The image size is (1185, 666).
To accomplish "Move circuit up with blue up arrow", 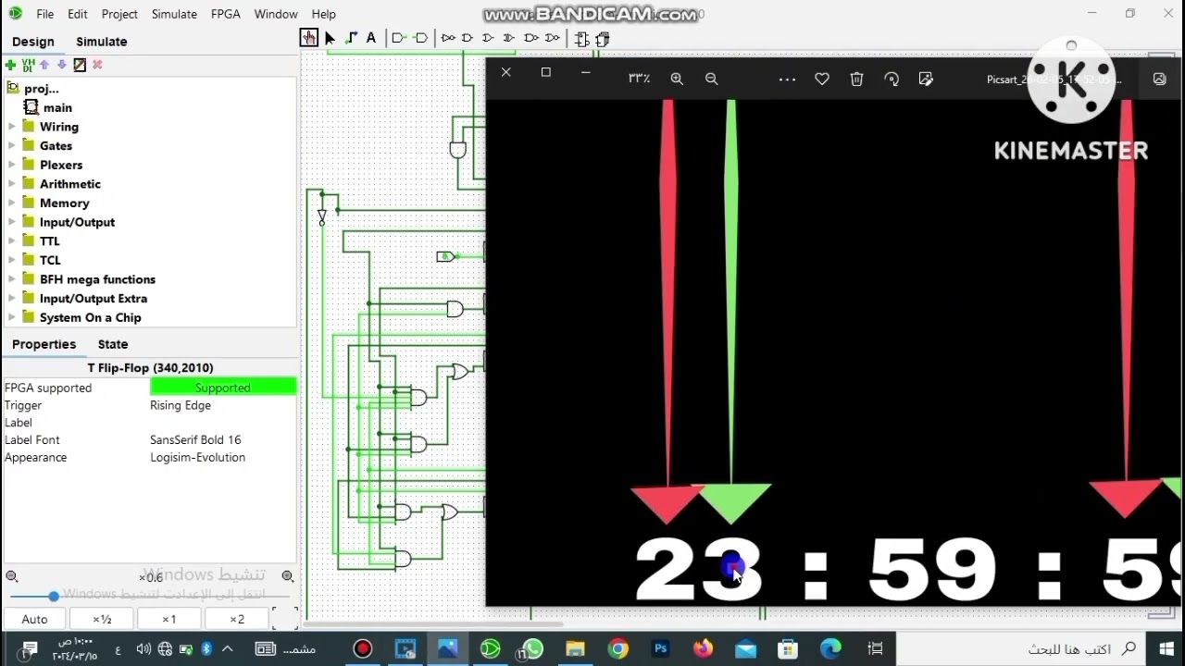I will click(x=44, y=65).
